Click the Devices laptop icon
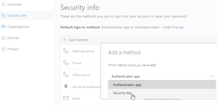 [3, 38]
